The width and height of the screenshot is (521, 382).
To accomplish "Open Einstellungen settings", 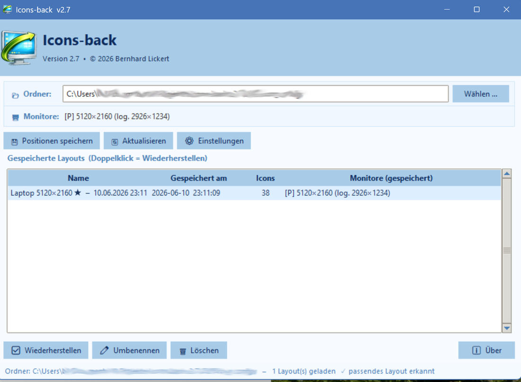I will pyautogui.click(x=214, y=141).
